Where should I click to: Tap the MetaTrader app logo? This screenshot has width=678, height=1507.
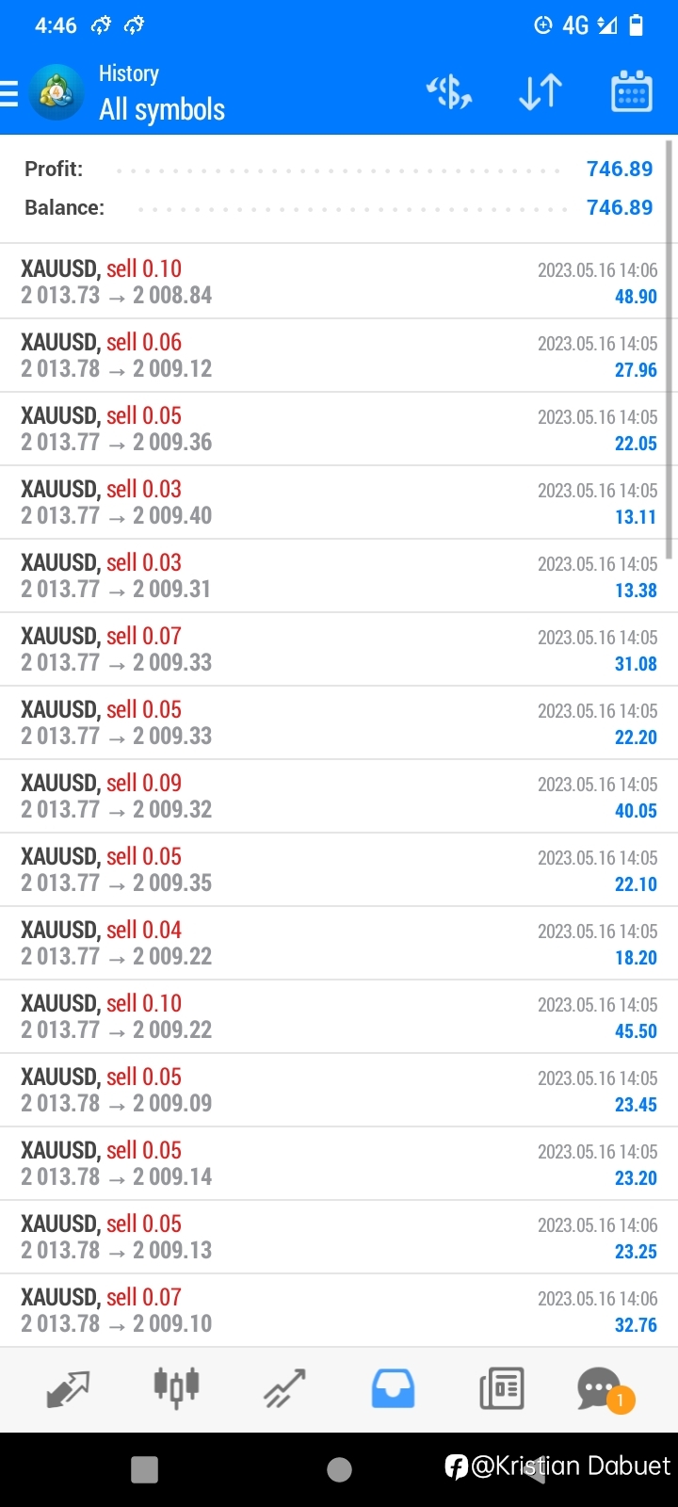pos(56,93)
